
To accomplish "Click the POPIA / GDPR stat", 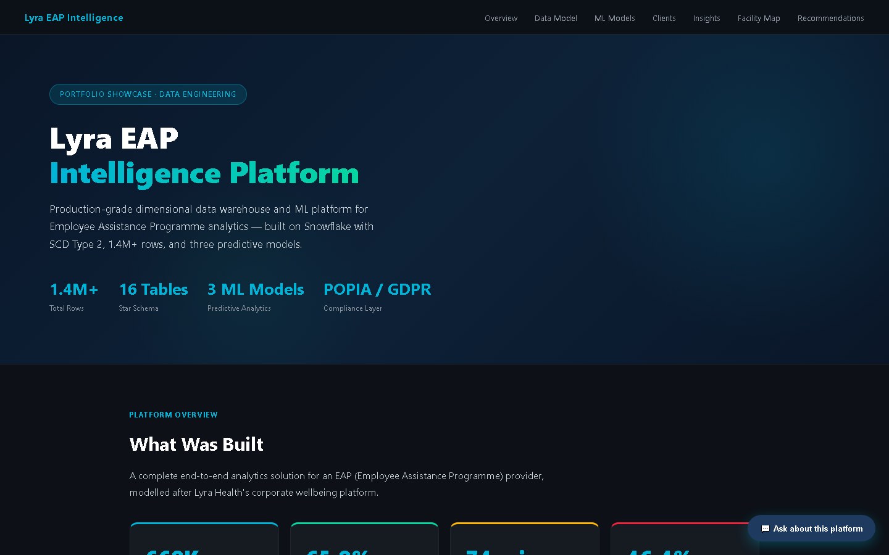I will click(377, 297).
